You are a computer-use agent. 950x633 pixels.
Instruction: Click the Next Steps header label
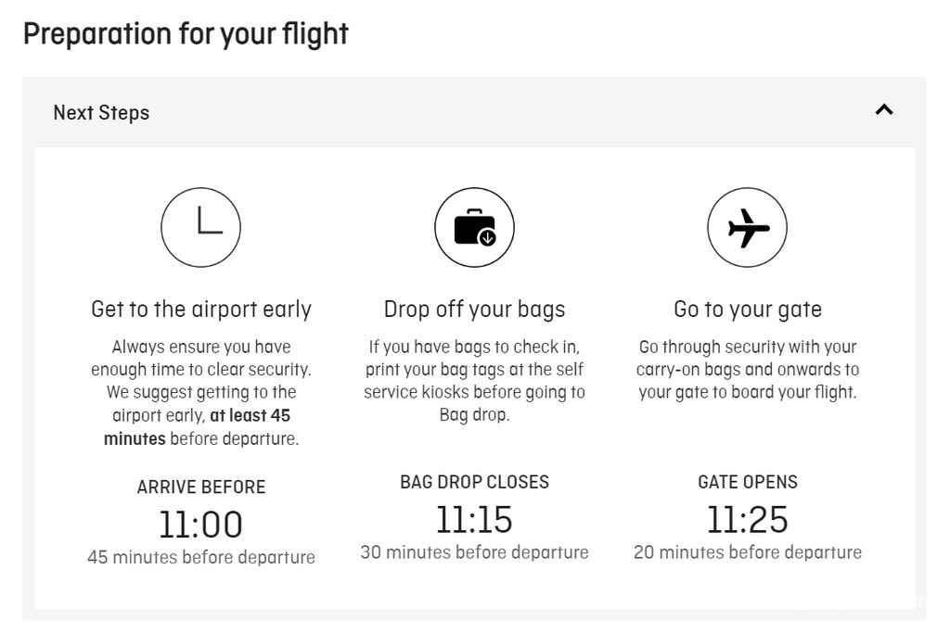101,112
